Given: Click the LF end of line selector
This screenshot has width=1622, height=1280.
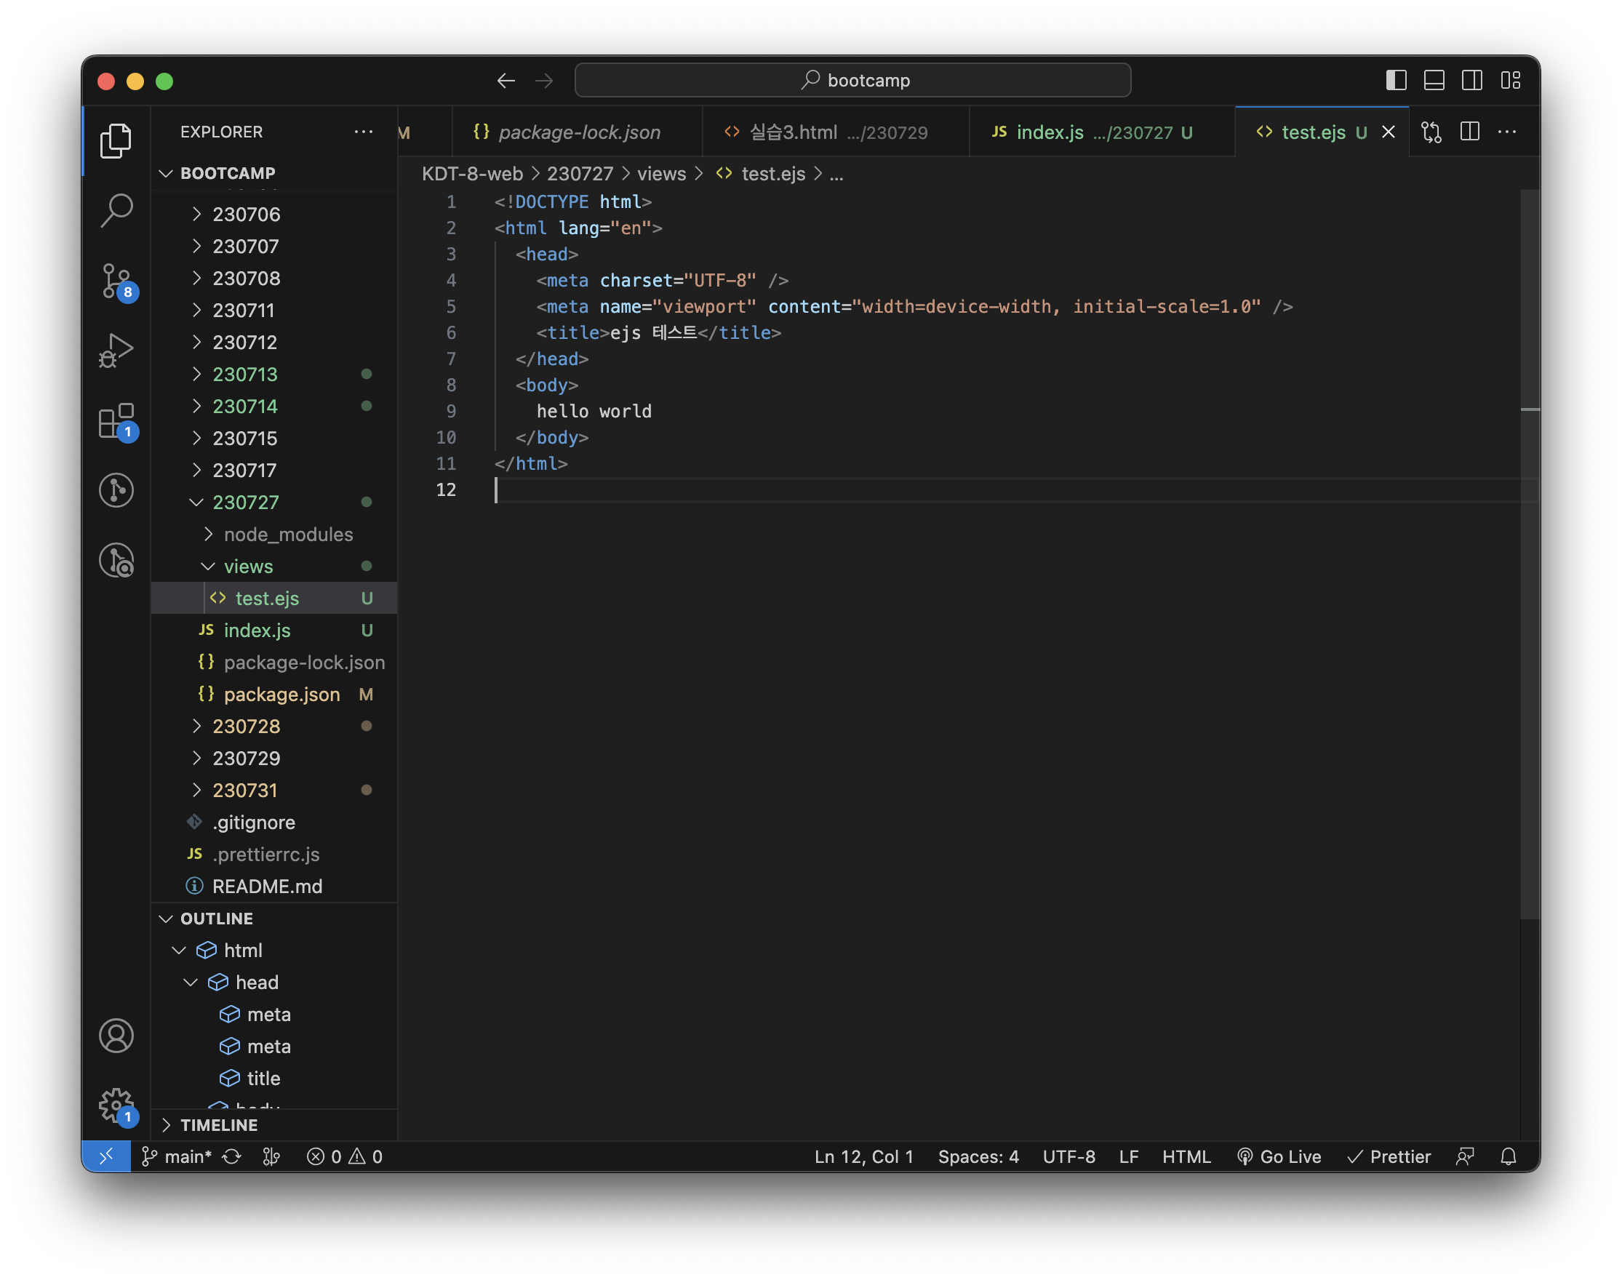Looking at the screenshot, I should click(1129, 1156).
